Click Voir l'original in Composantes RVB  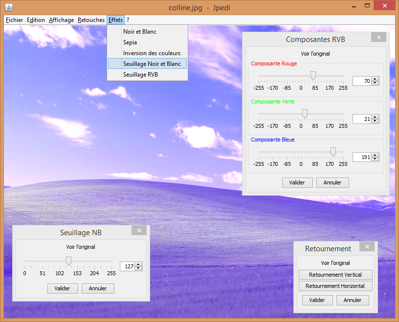(315, 54)
